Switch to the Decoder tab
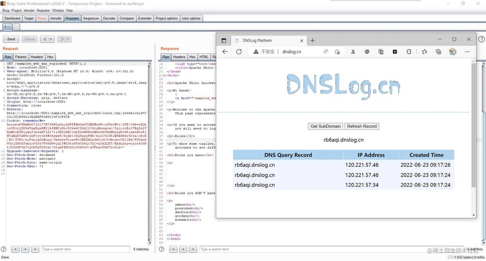The width and height of the screenshot is (486, 261). [x=109, y=18]
